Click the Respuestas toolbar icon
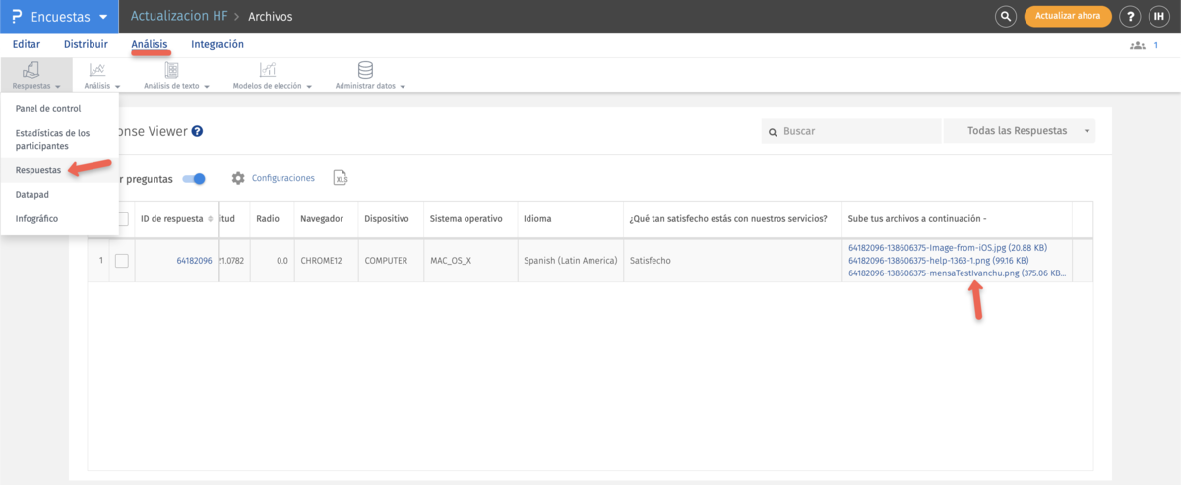This screenshot has height=485, width=1181. tap(31, 69)
